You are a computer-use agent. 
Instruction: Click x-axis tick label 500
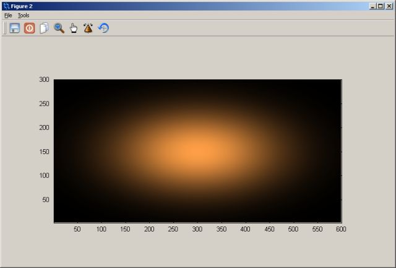(293, 229)
